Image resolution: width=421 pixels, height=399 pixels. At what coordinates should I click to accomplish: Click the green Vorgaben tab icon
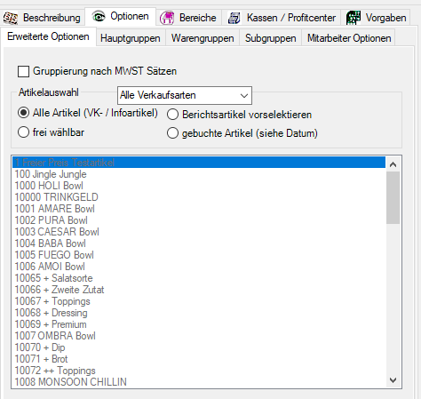click(x=353, y=18)
